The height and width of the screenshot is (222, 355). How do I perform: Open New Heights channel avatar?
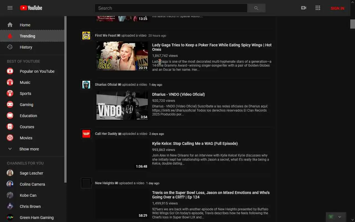click(x=86, y=183)
